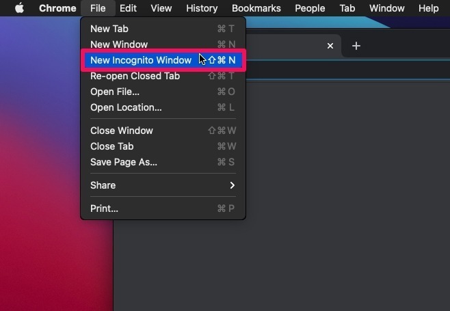Open the Window menu
Image resolution: width=450 pixels, height=311 pixels.
pyautogui.click(x=387, y=8)
